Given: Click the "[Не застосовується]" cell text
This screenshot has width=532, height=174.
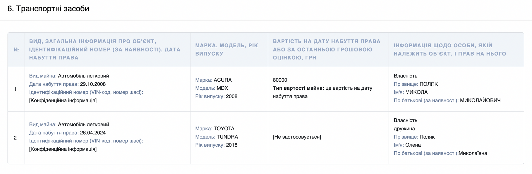Looking at the screenshot, I should click(x=297, y=137).
